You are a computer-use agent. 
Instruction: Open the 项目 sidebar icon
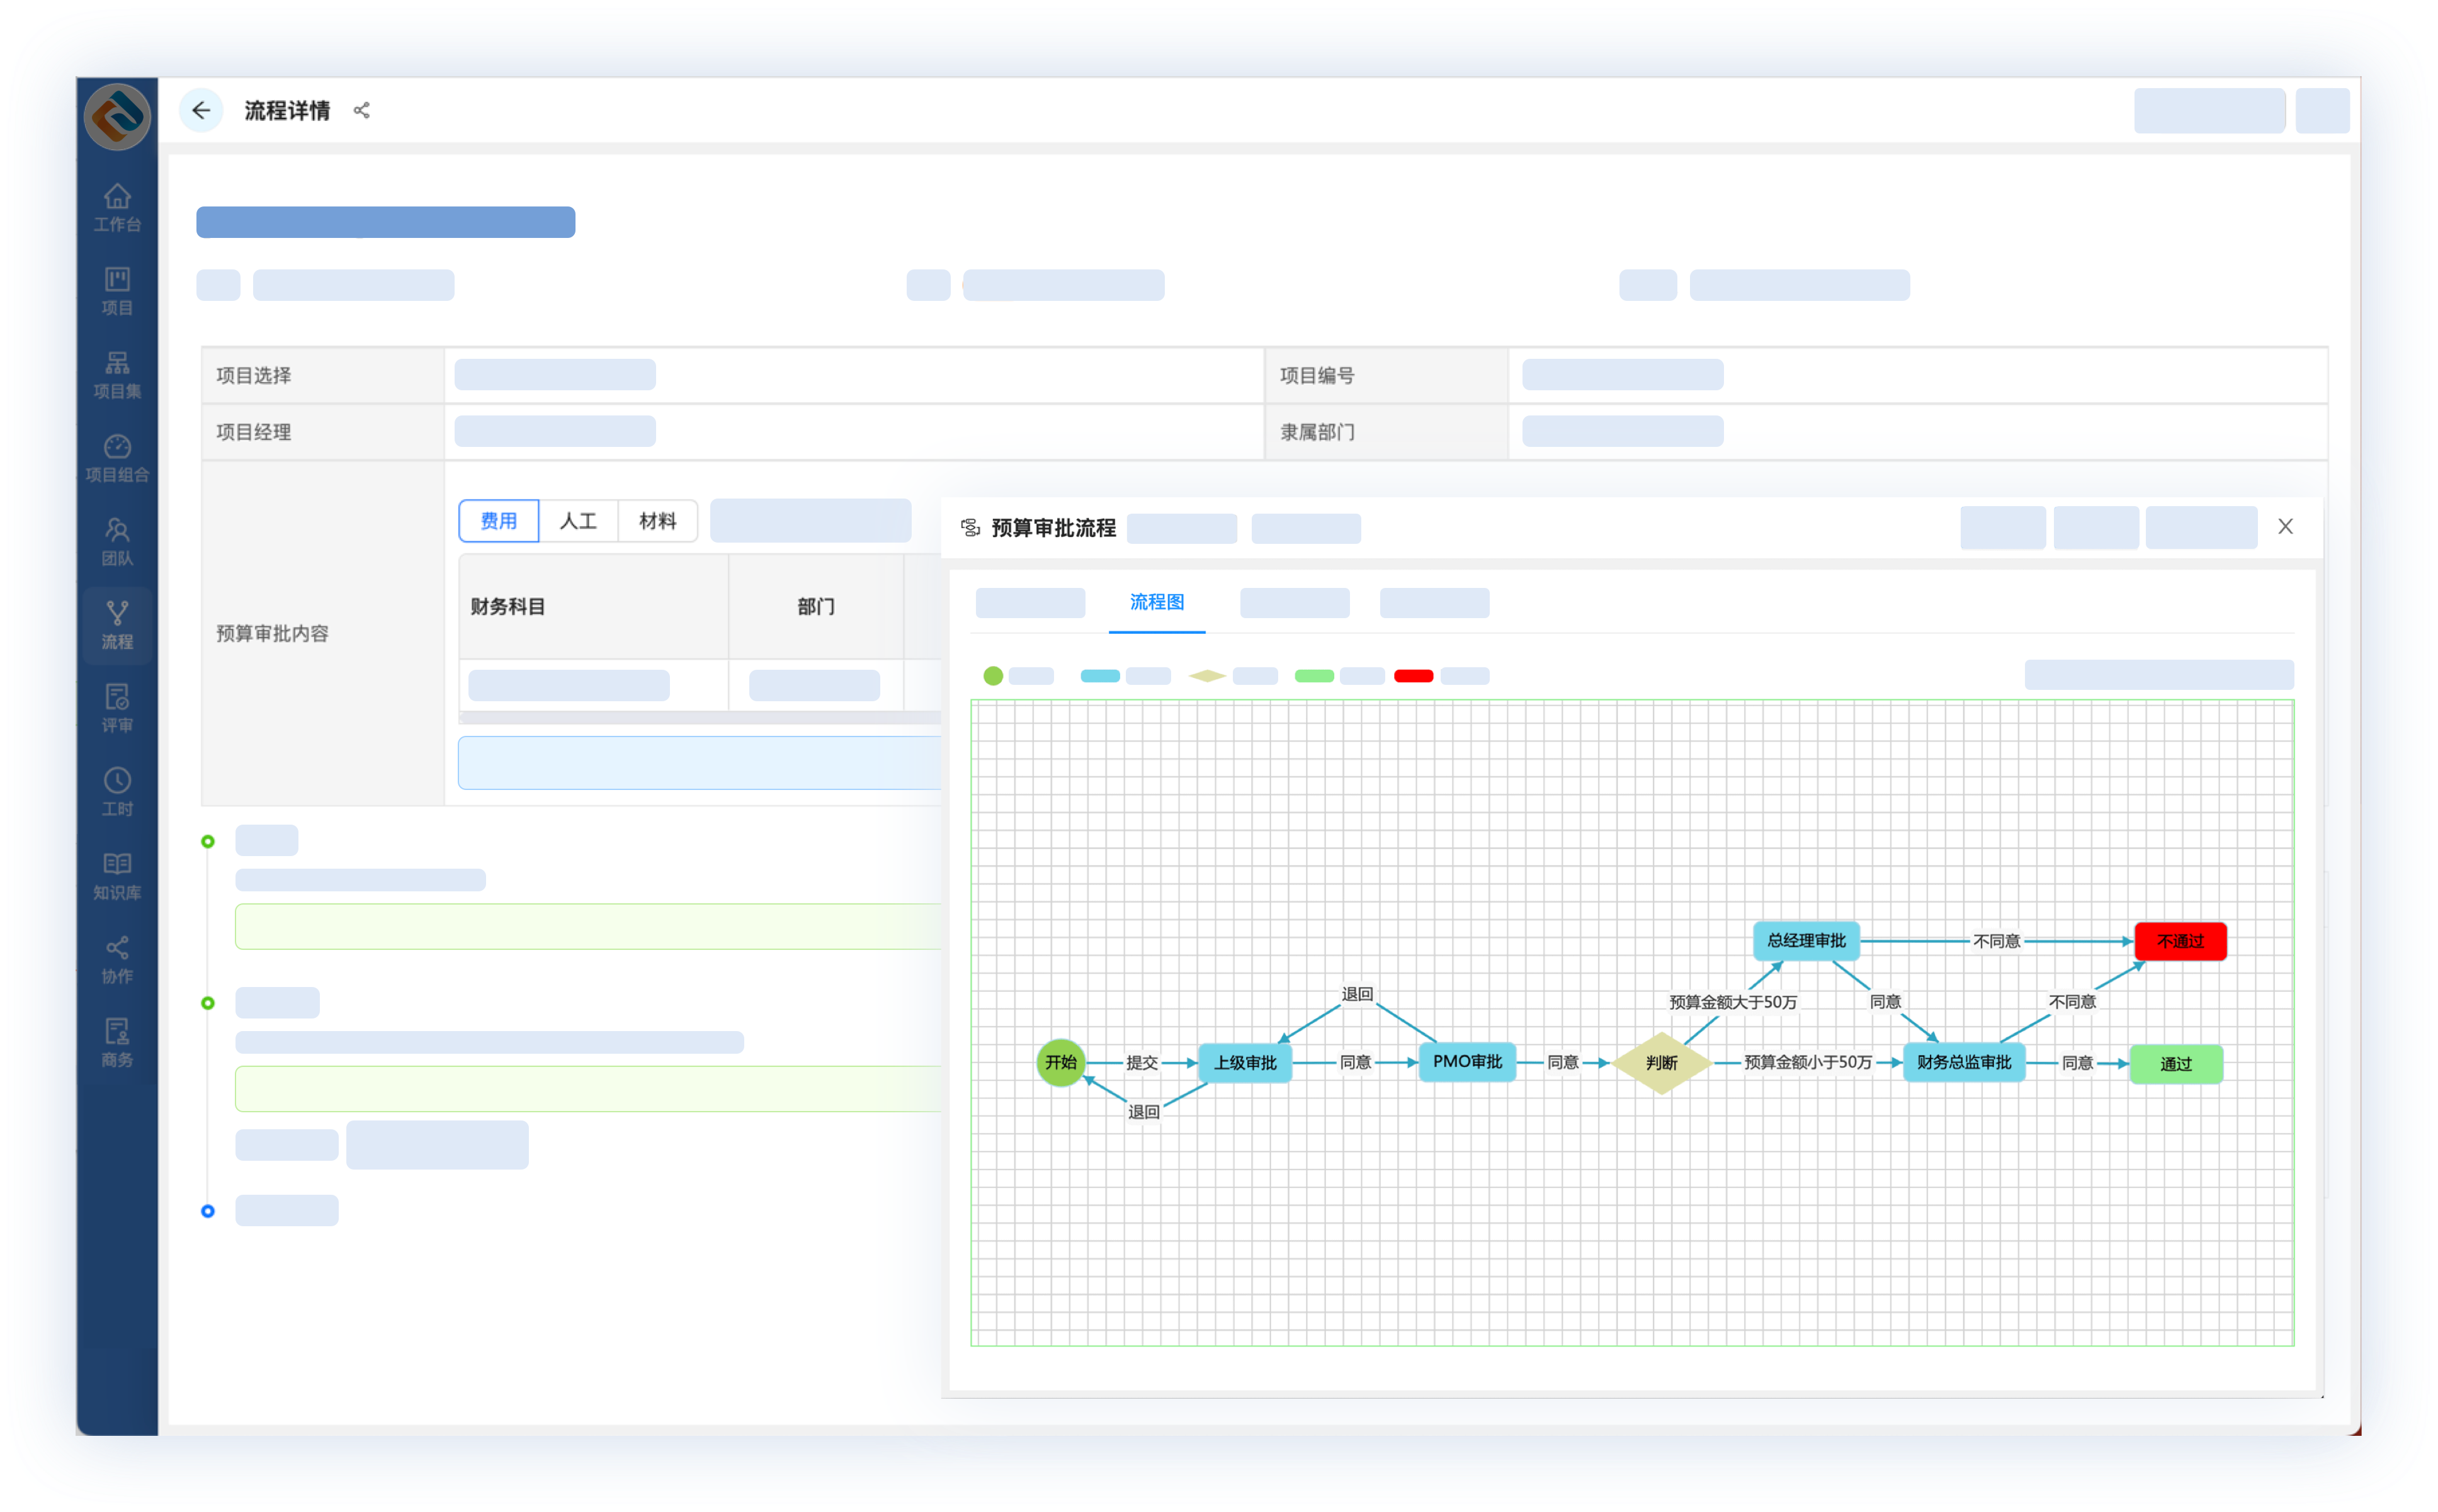click(x=117, y=290)
